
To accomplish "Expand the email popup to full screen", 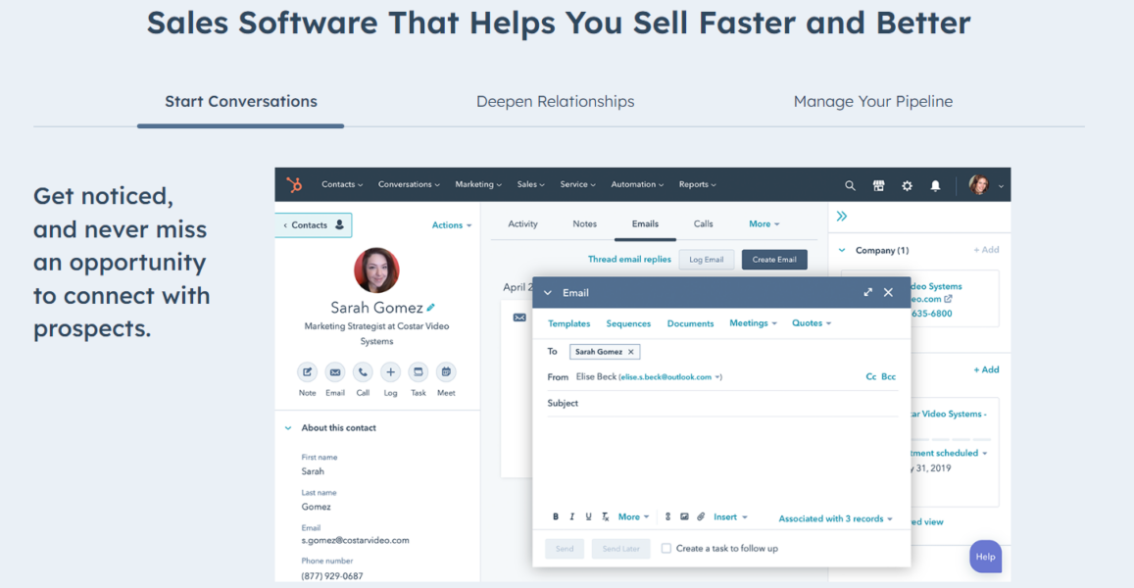I will 867,292.
